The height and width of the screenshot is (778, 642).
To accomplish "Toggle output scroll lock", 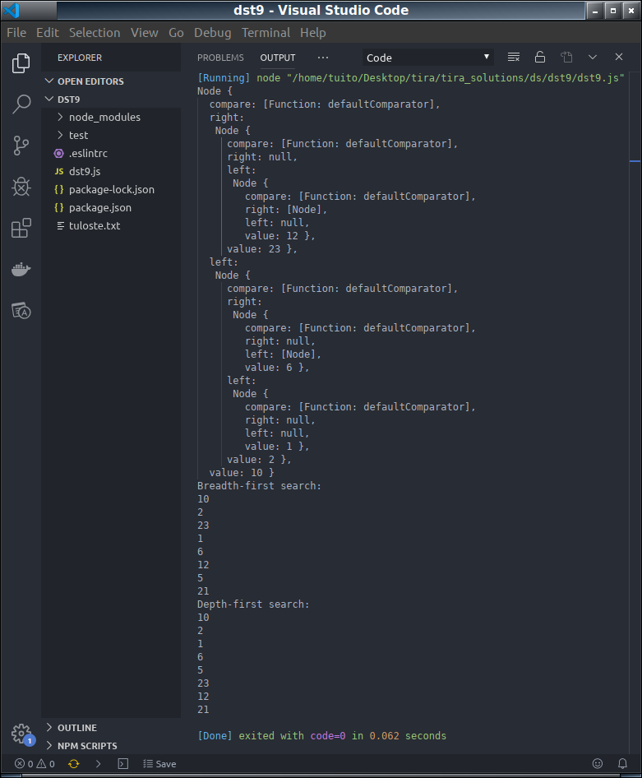I will [x=540, y=57].
